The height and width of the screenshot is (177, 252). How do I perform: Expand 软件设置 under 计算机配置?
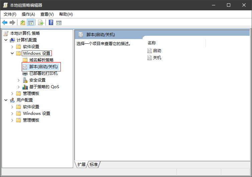click(12, 47)
